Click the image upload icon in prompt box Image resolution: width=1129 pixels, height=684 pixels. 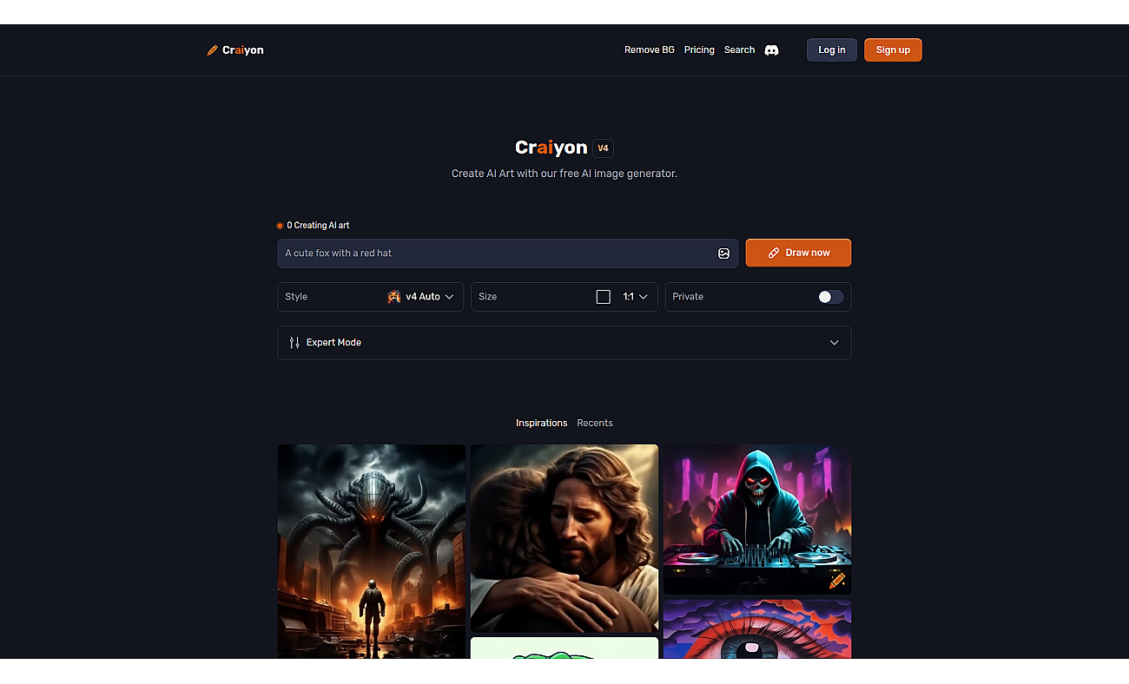point(723,253)
